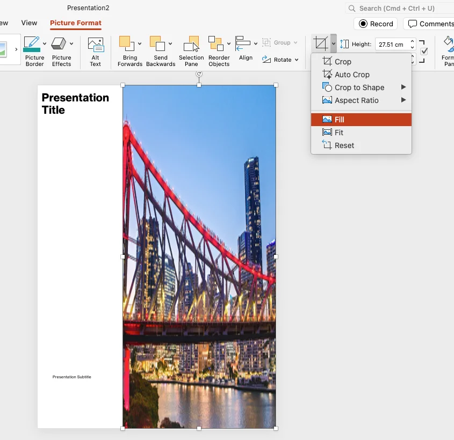This screenshot has height=440, width=454.
Task: Click bottom-middle picture resize handle
Action: click(199, 428)
